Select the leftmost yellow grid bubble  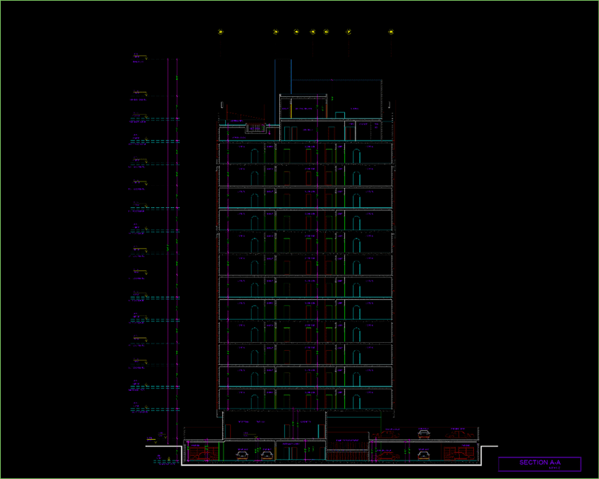point(221,32)
